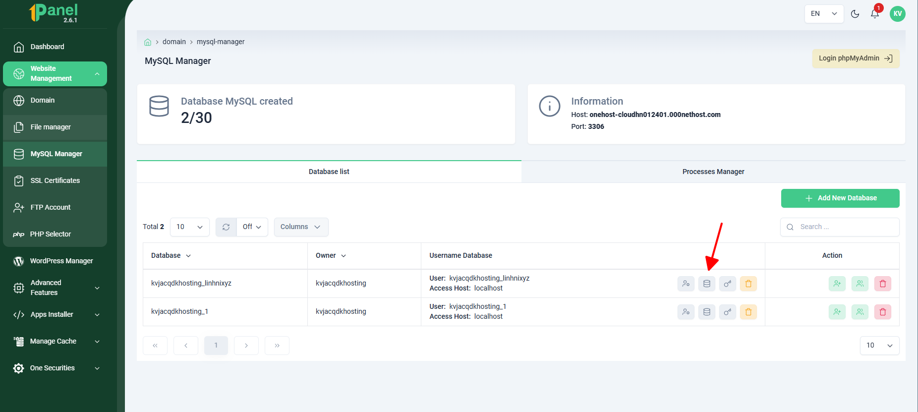Click the Add New Database button

(840, 198)
